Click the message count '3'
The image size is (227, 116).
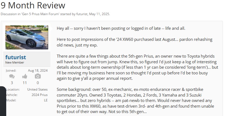pos(12,83)
